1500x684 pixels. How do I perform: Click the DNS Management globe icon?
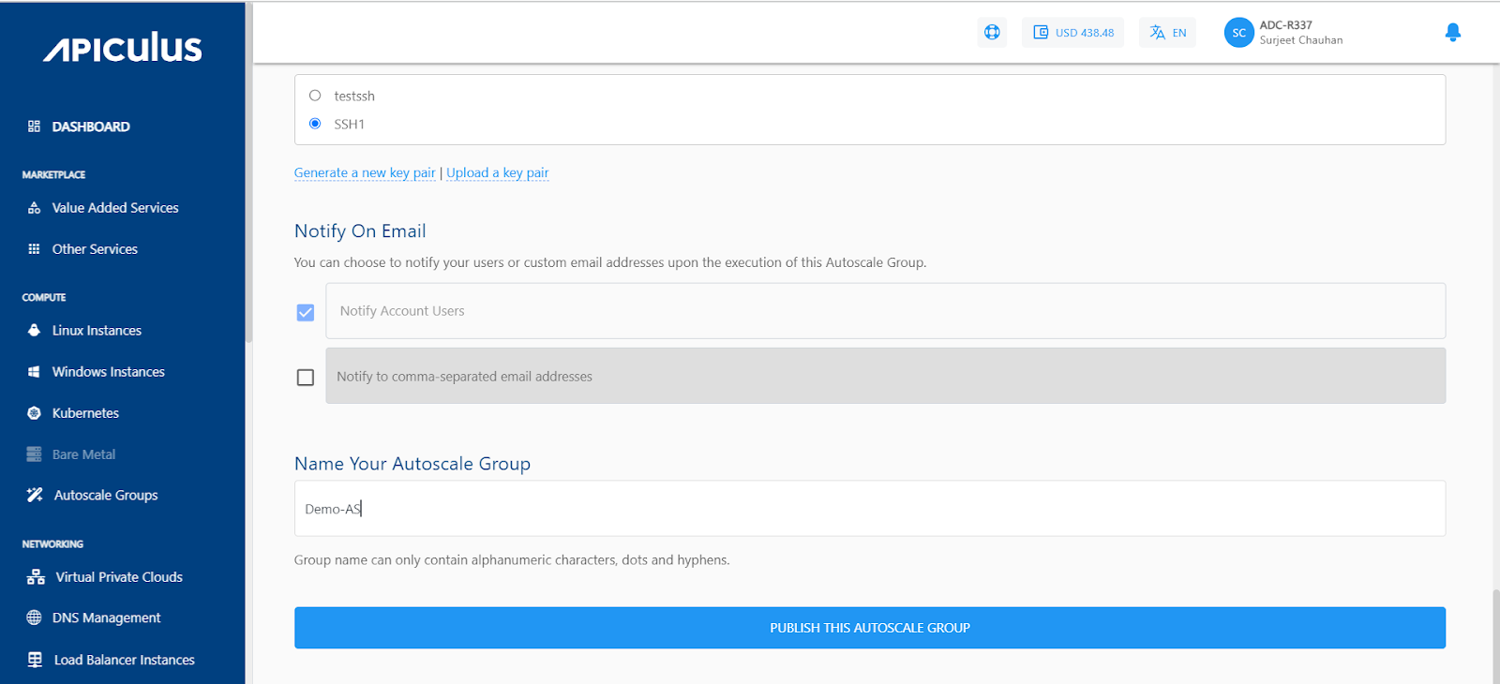tap(35, 618)
